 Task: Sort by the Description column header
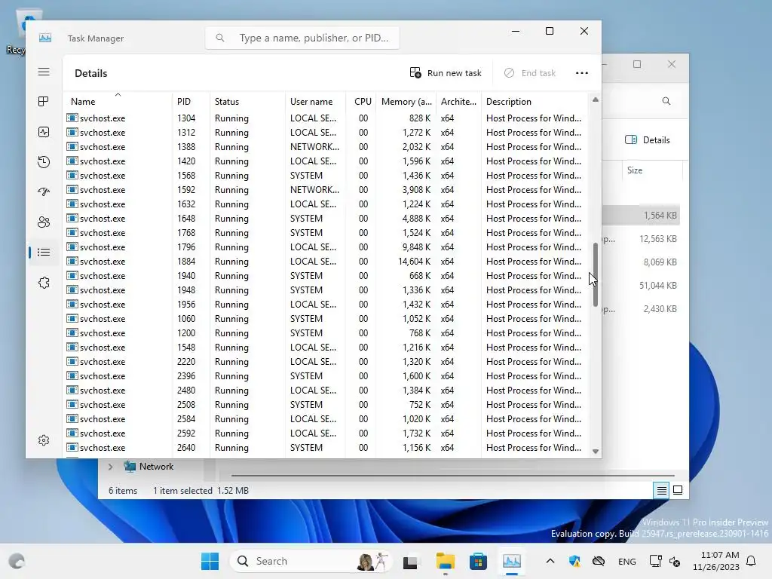[x=535, y=102]
